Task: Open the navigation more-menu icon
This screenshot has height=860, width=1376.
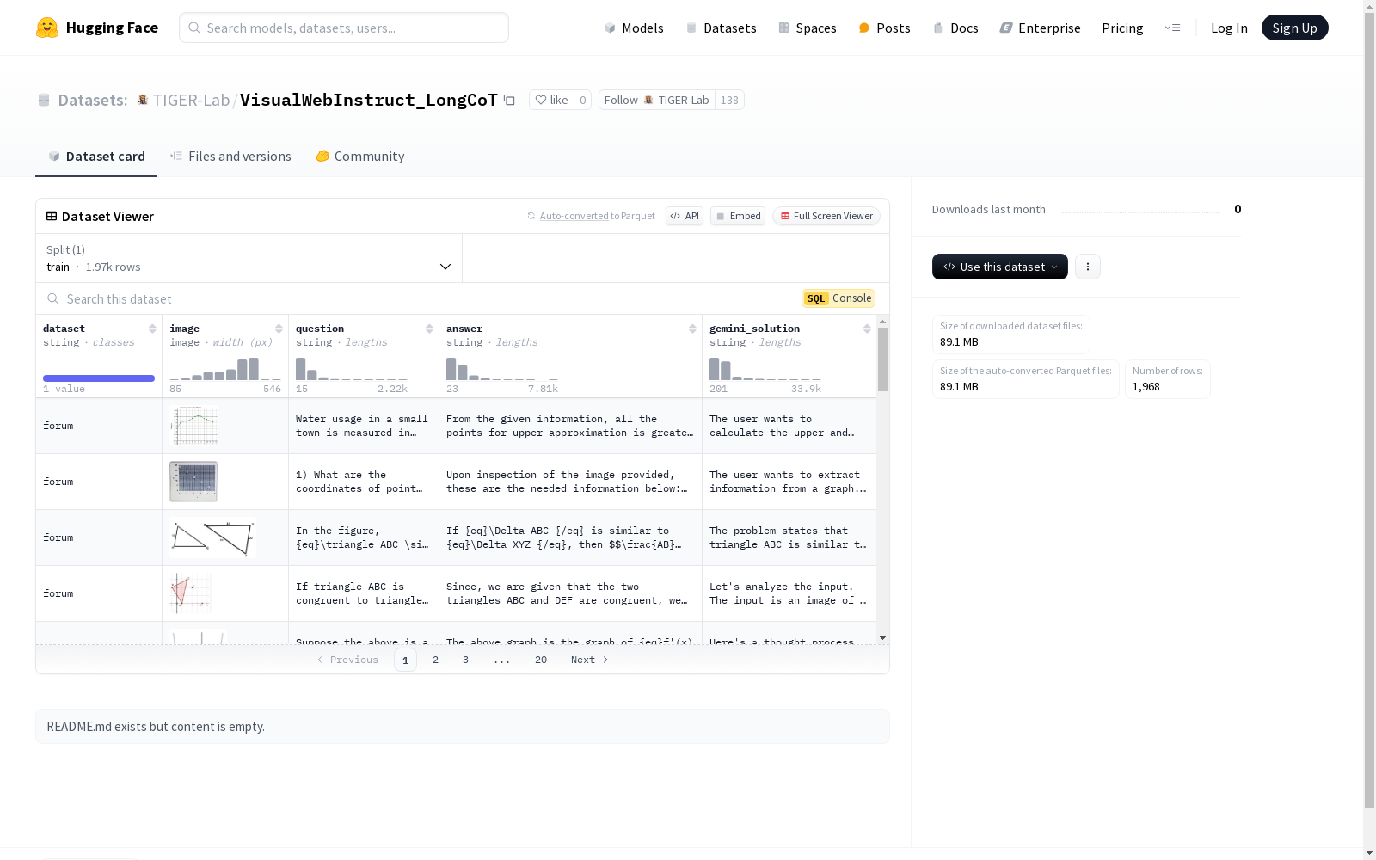Action: 1172,28
